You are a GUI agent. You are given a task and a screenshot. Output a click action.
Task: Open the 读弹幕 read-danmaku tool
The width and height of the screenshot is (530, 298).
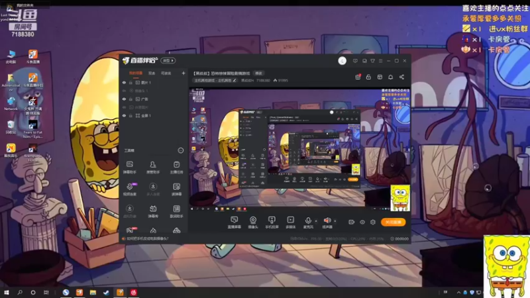coord(176,189)
